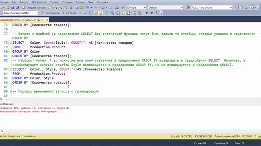261x146 pixels.
Task: Open Analysis Services MDX query icon
Action: coord(55,8)
